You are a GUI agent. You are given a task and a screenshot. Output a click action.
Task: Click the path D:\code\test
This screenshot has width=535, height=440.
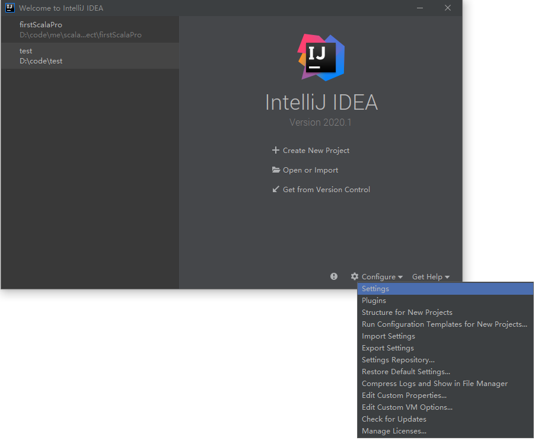(41, 61)
